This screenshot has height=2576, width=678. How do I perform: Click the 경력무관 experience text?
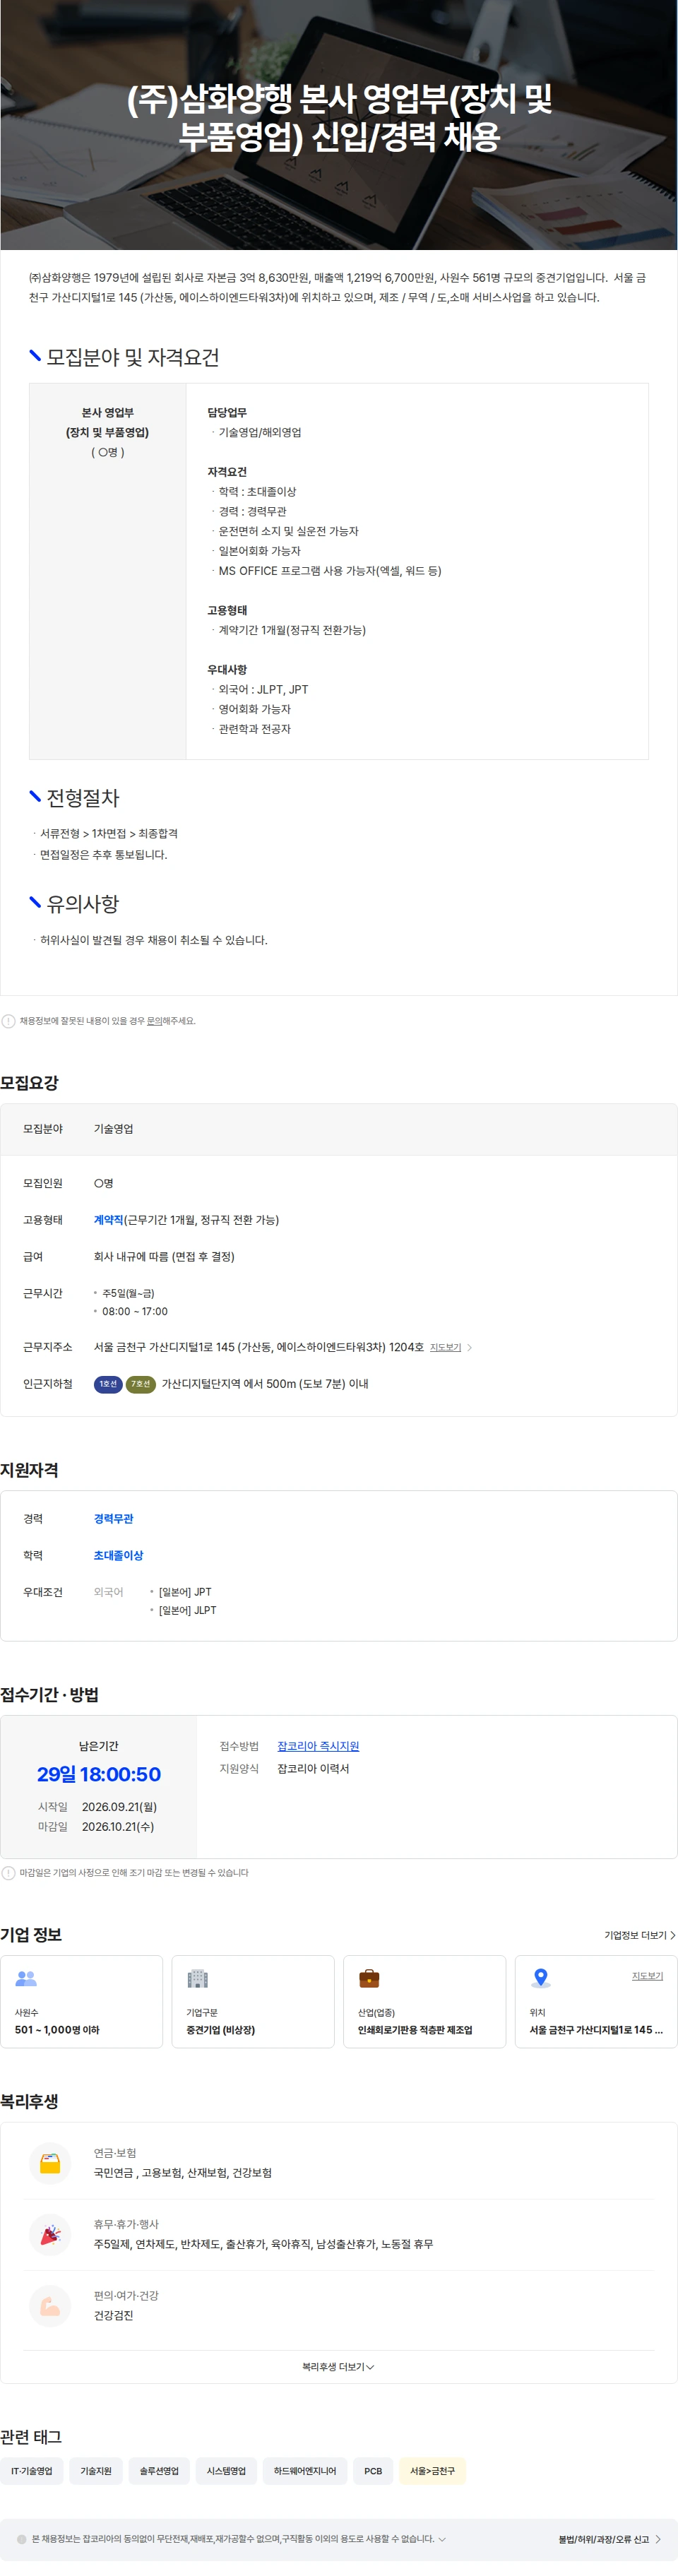[x=113, y=1519]
